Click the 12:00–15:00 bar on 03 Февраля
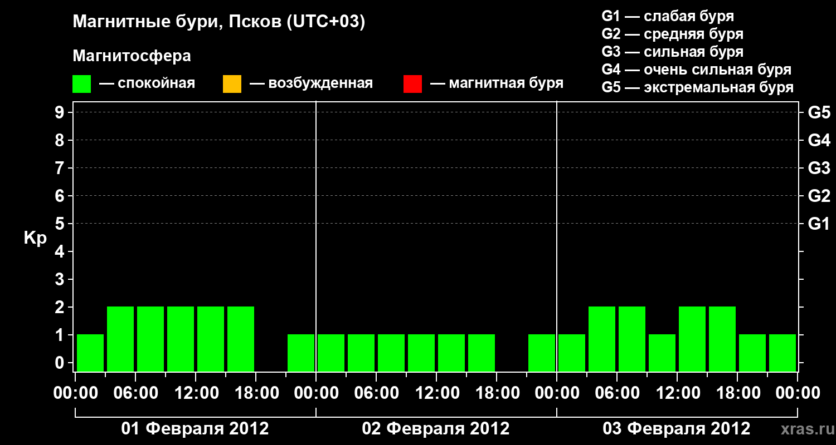The width and height of the screenshot is (836, 445). point(692,339)
